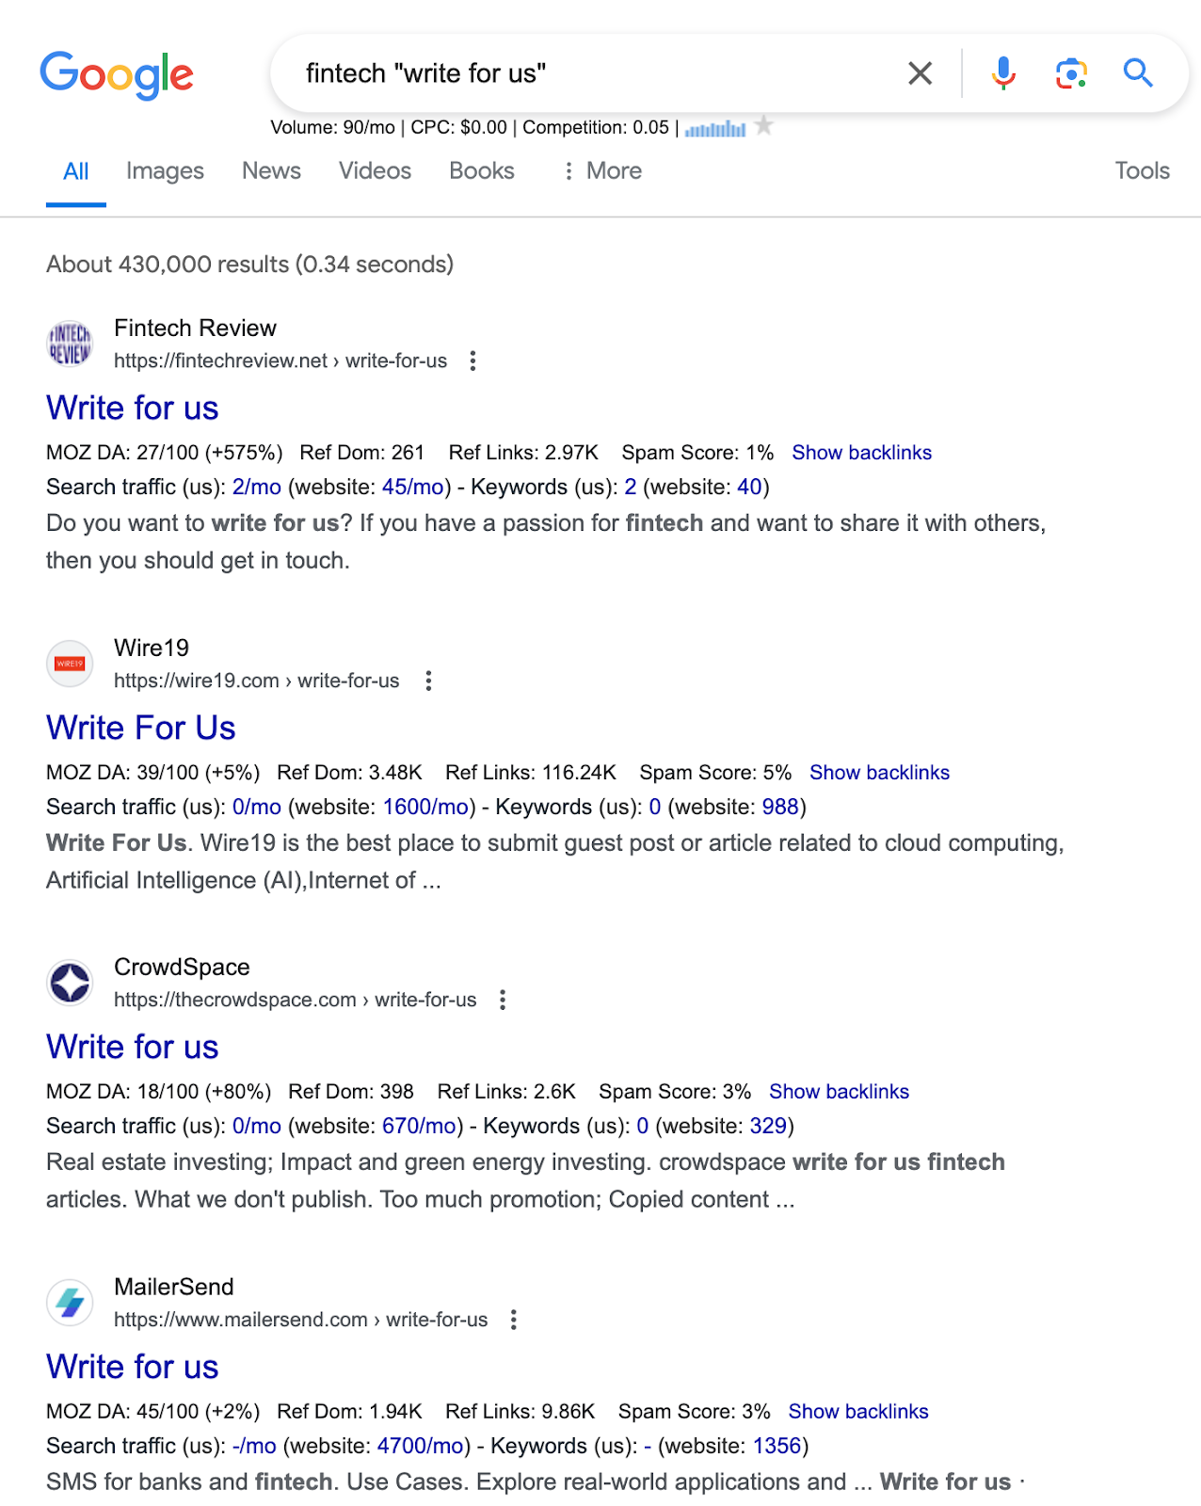The height and width of the screenshot is (1506, 1201).
Task: Click the keyword trend bar chart
Action: 717,127
